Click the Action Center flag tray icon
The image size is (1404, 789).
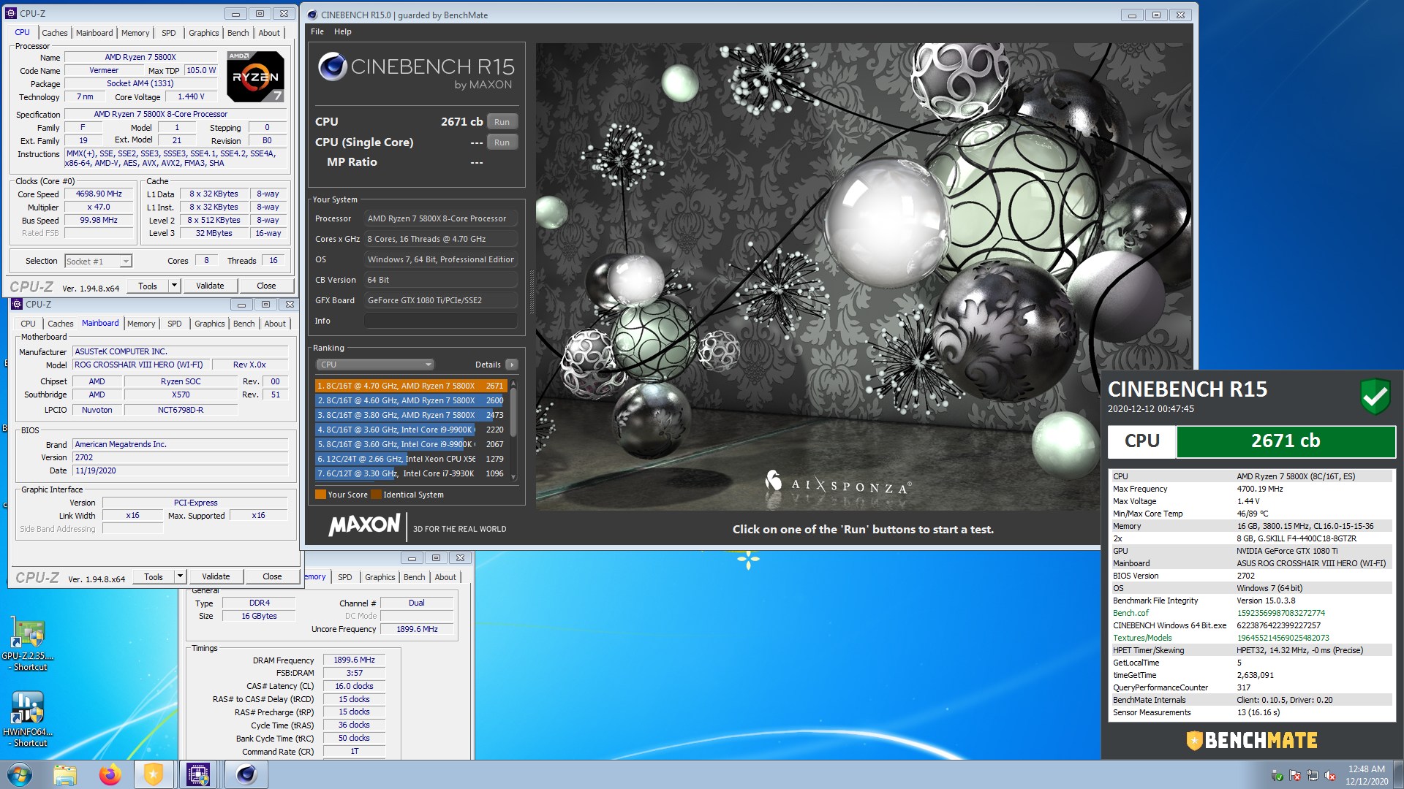click(1295, 776)
